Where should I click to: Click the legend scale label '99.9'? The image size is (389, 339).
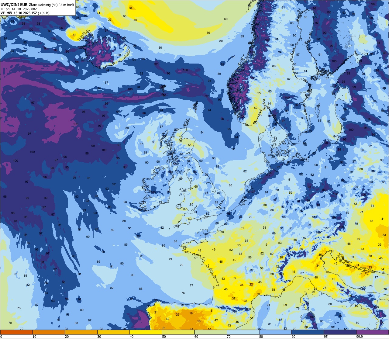coord(360,337)
